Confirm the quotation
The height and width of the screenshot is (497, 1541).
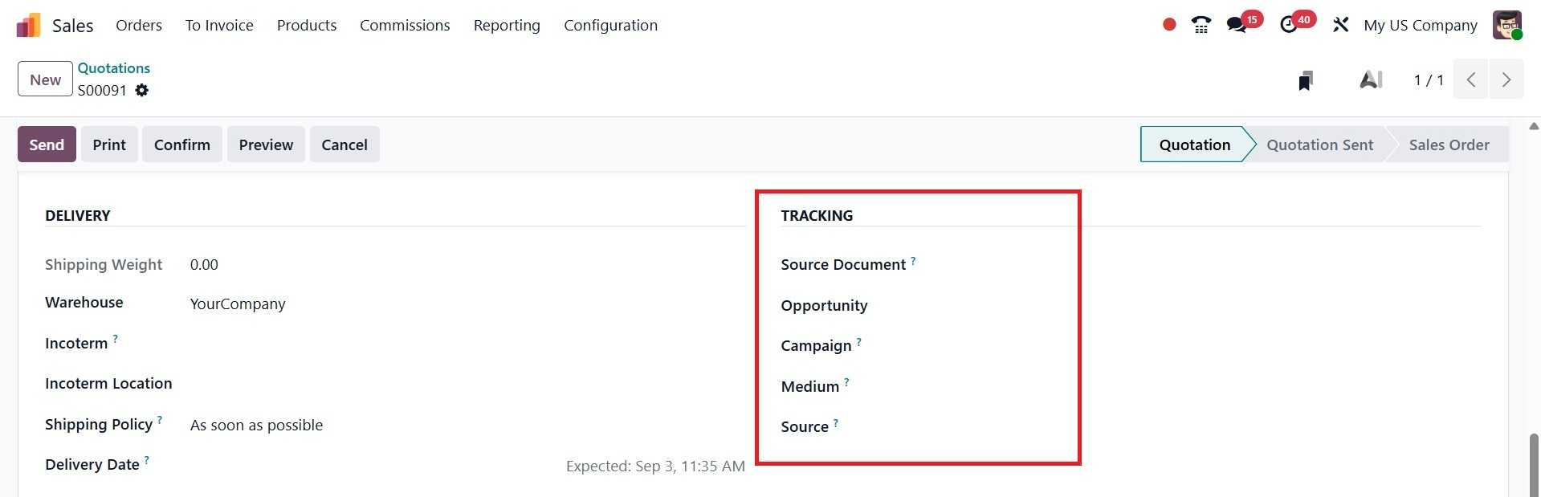tap(182, 145)
